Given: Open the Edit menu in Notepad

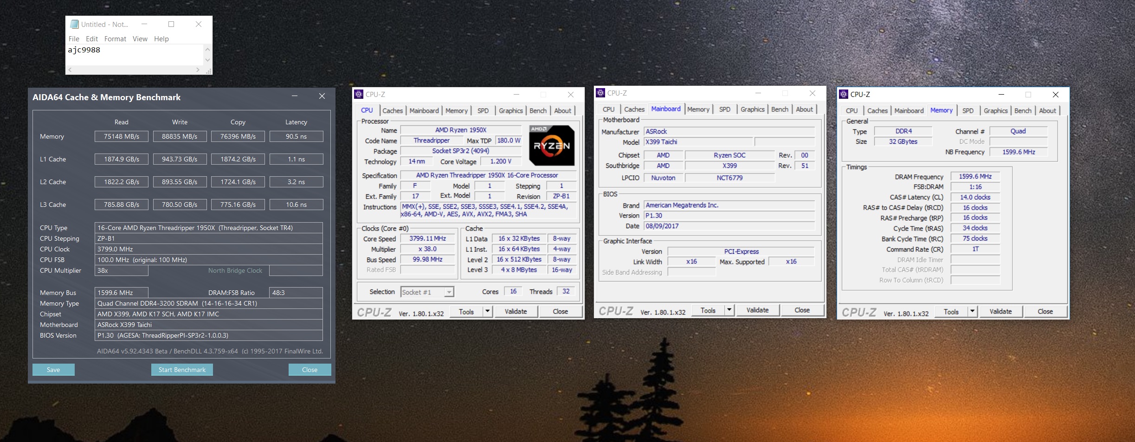Looking at the screenshot, I should [x=92, y=39].
